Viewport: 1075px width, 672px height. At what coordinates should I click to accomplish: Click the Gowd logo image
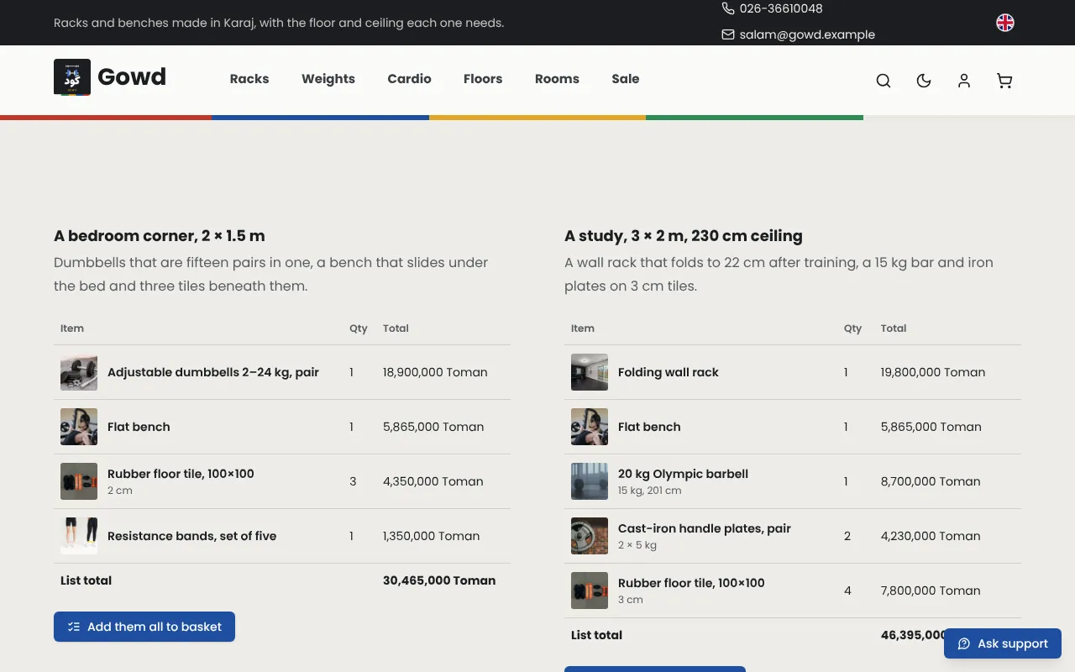click(72, 77)
